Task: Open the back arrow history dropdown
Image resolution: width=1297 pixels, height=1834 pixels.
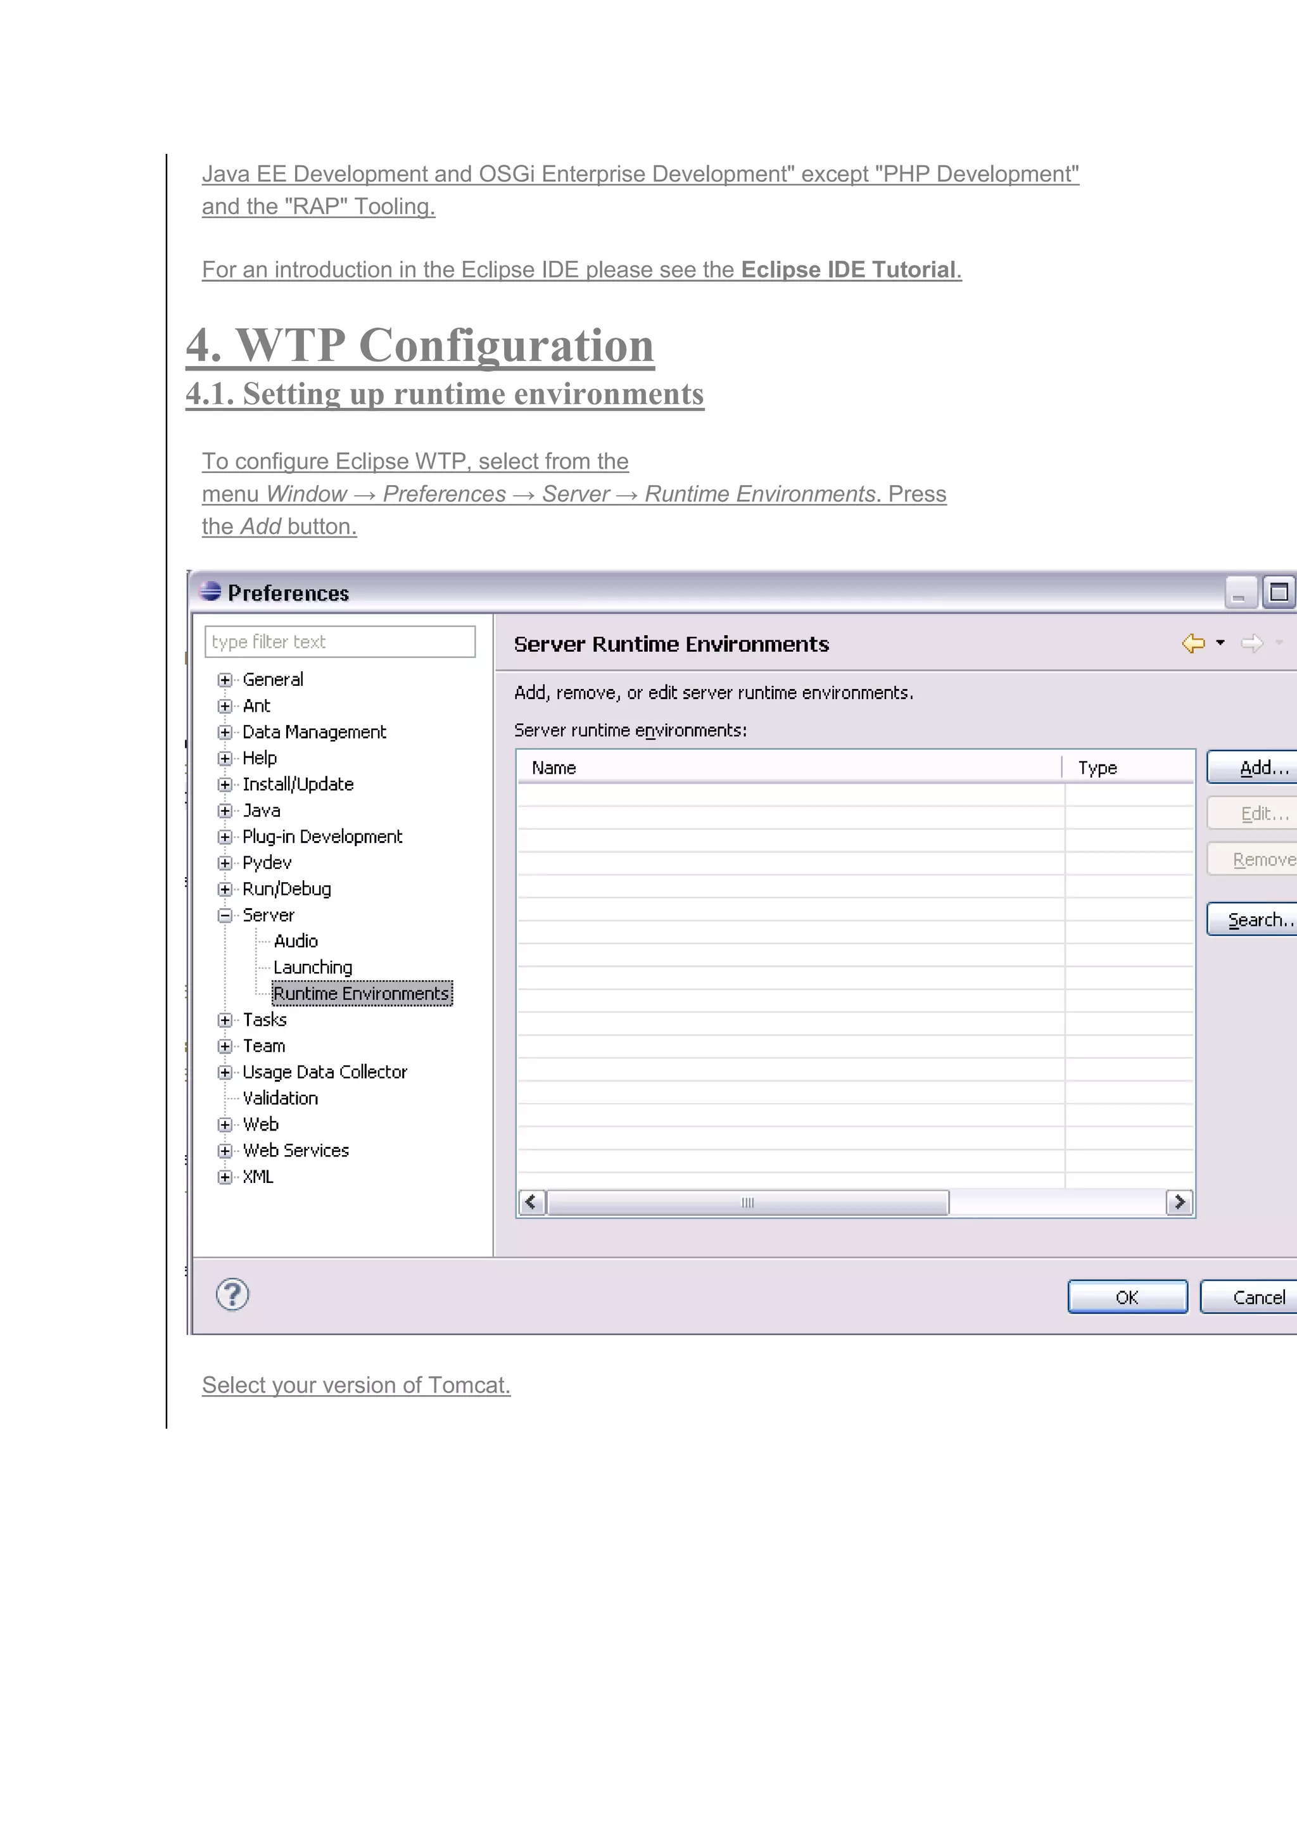Action: pos(1220,642)
